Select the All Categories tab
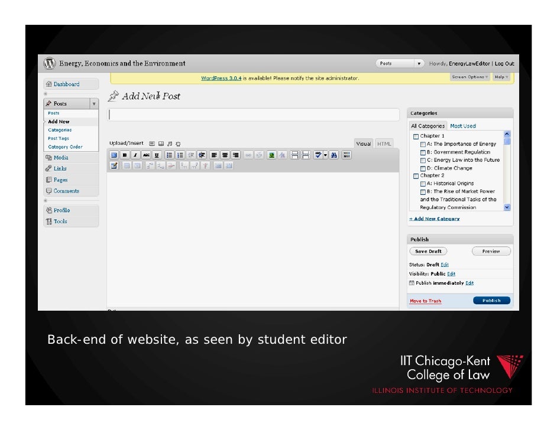557x430 pixels. [428, 126]
